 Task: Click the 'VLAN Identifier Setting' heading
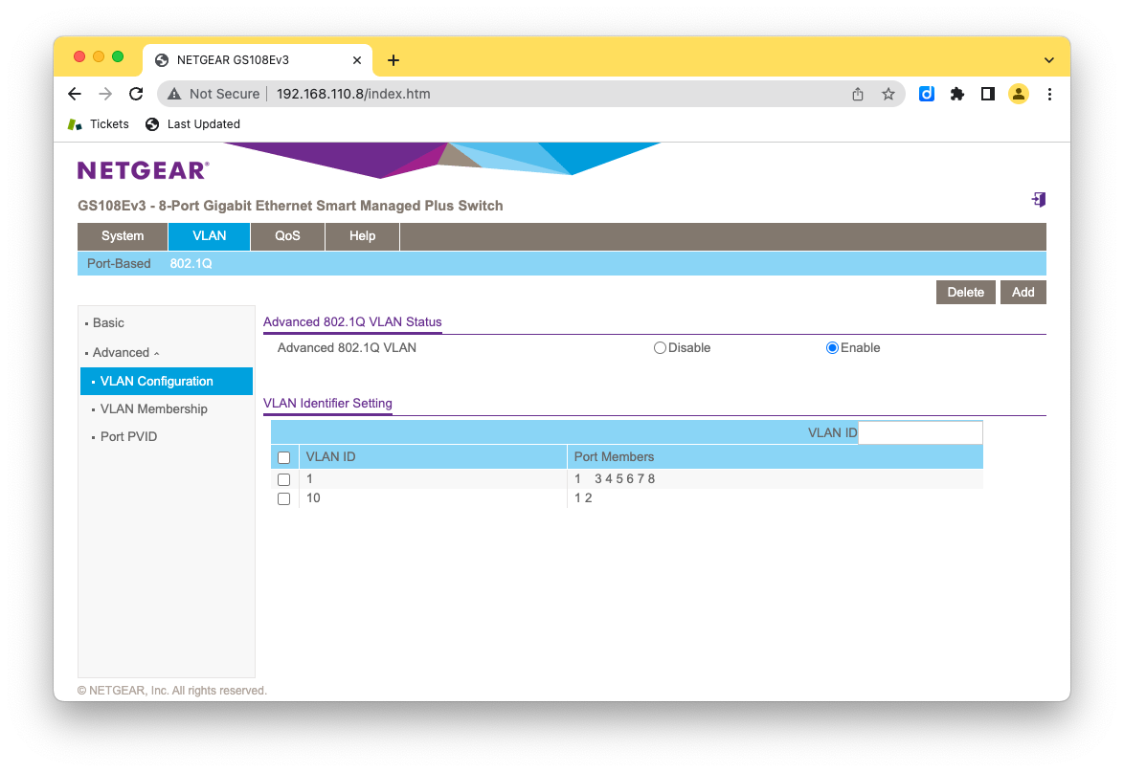coord(327,403)
